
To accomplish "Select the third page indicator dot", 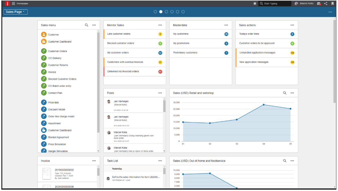I will [166, 12].
